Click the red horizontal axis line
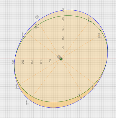116x118 pixels. pyautogui.click(x=112, y=59)
